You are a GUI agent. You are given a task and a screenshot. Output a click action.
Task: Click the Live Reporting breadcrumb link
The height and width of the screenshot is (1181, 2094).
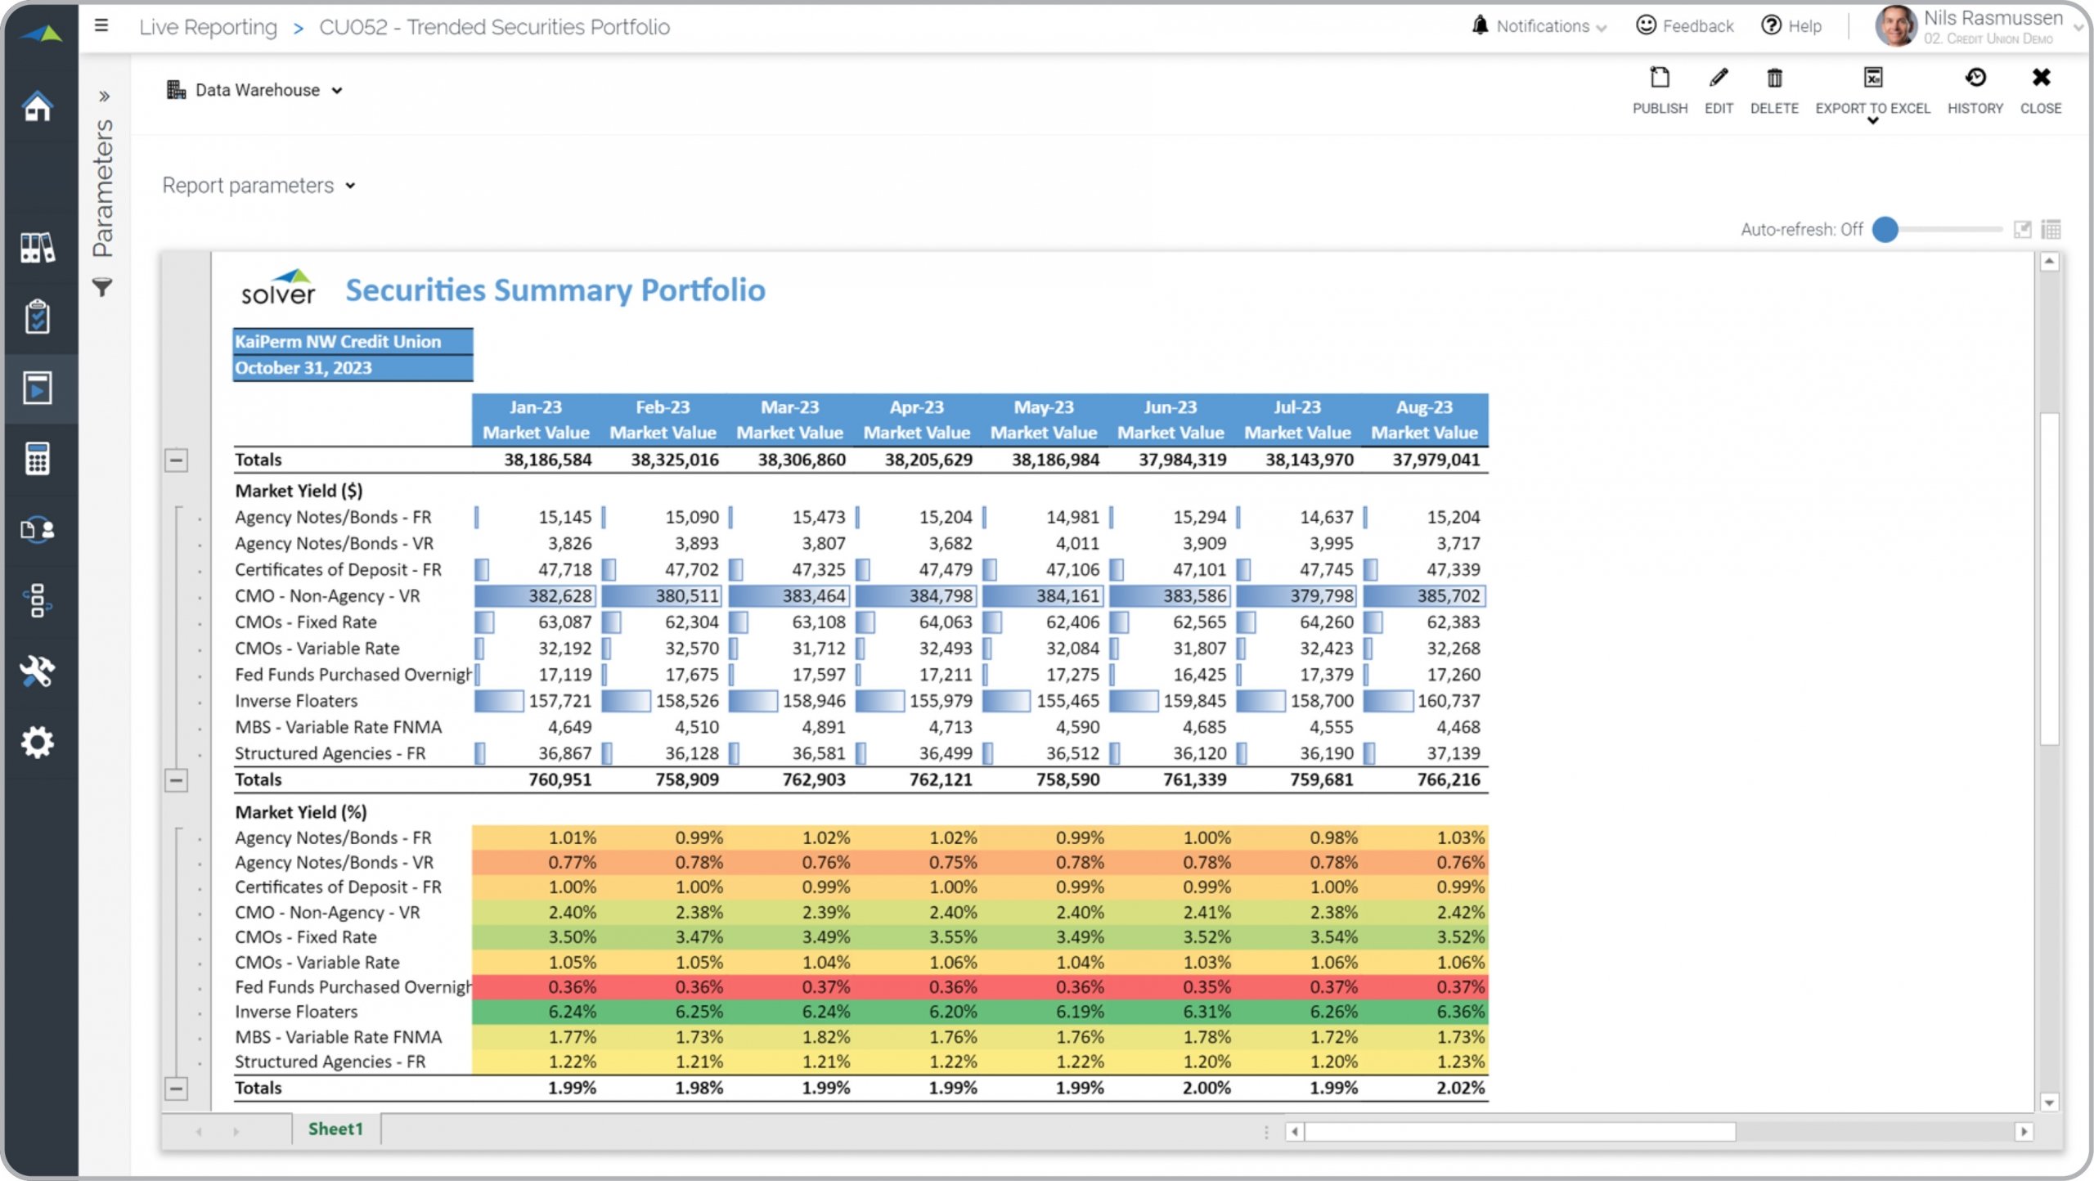click(208, 27)
